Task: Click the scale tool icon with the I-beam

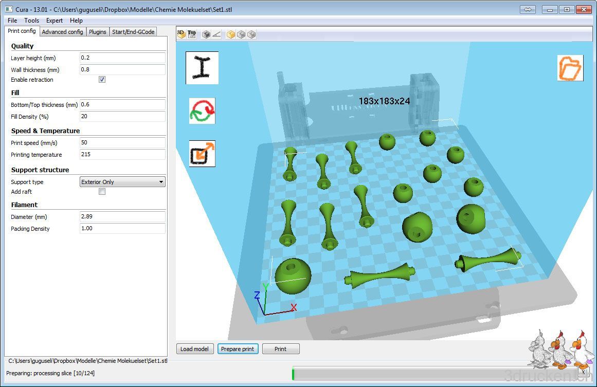Action: click(202, 68)
